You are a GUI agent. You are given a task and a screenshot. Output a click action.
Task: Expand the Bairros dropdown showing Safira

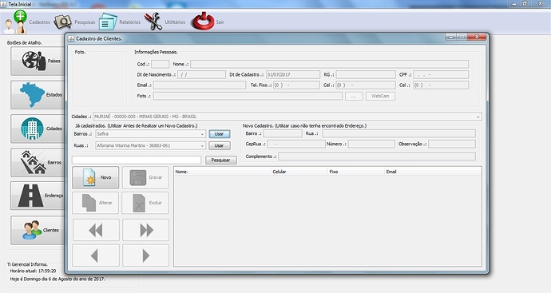(202, 134)
